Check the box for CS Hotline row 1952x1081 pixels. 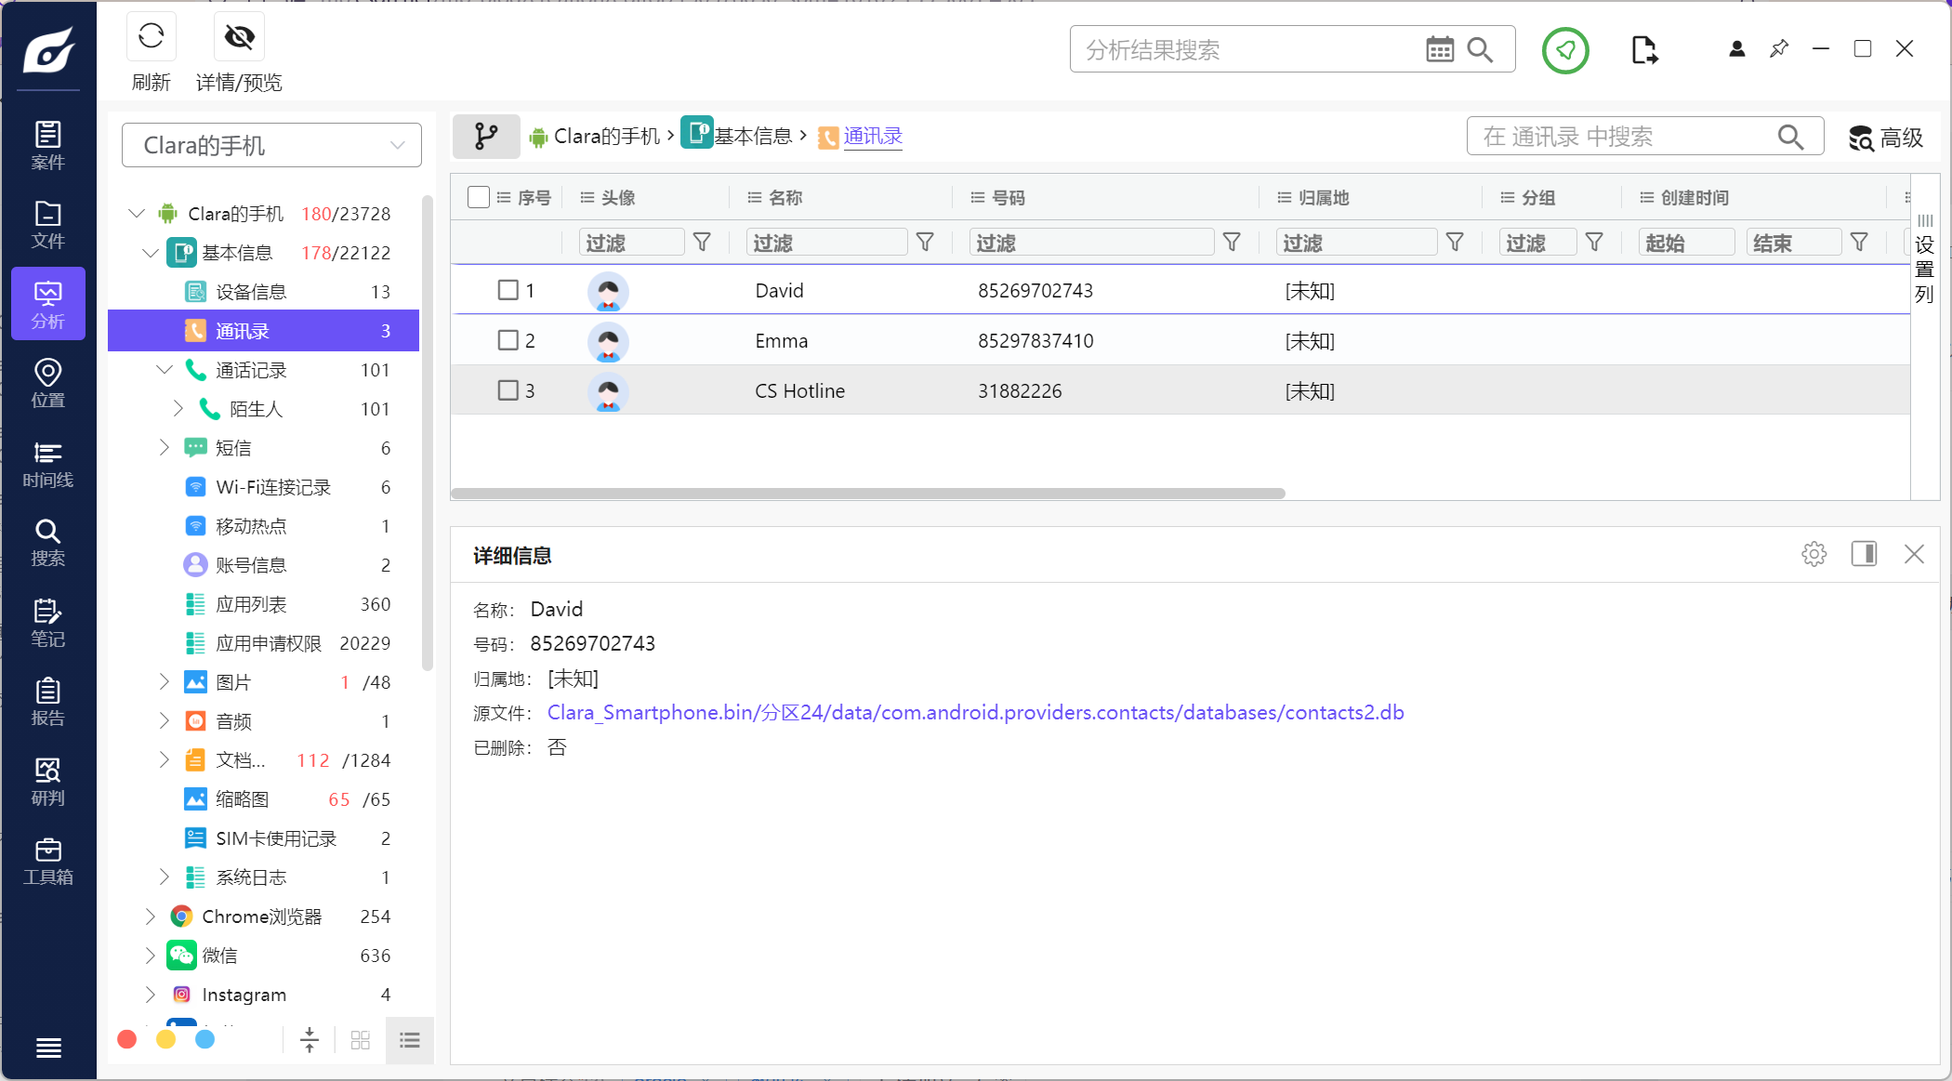coord(508,390)
